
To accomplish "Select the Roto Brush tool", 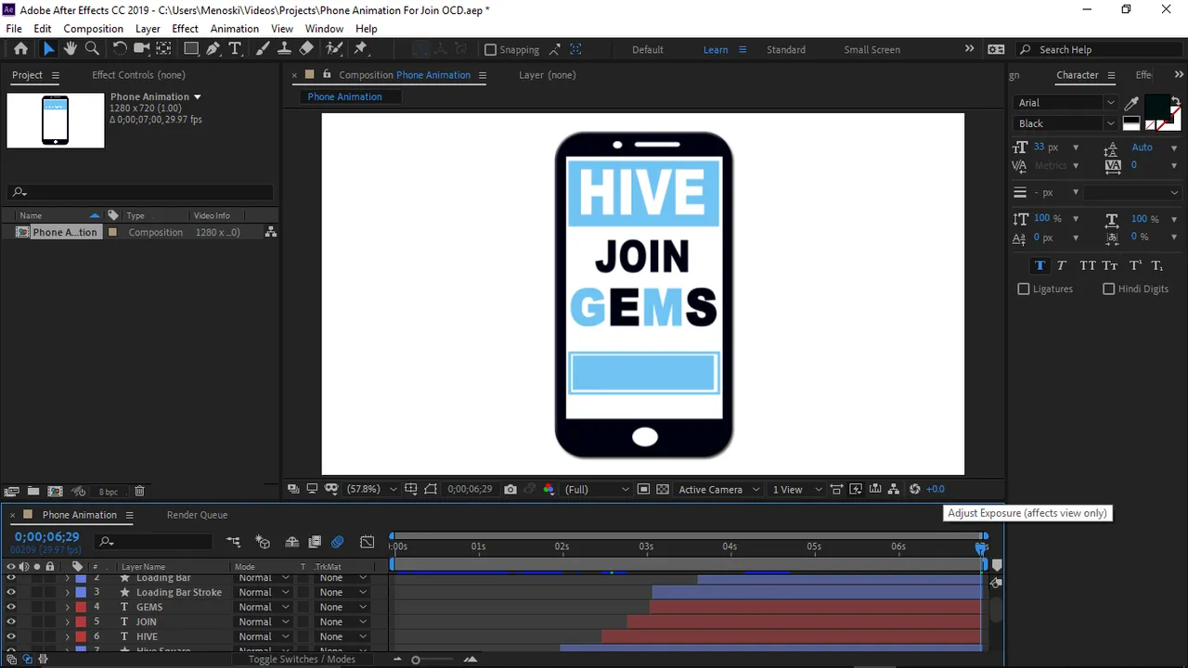I will tap(334, 49).
